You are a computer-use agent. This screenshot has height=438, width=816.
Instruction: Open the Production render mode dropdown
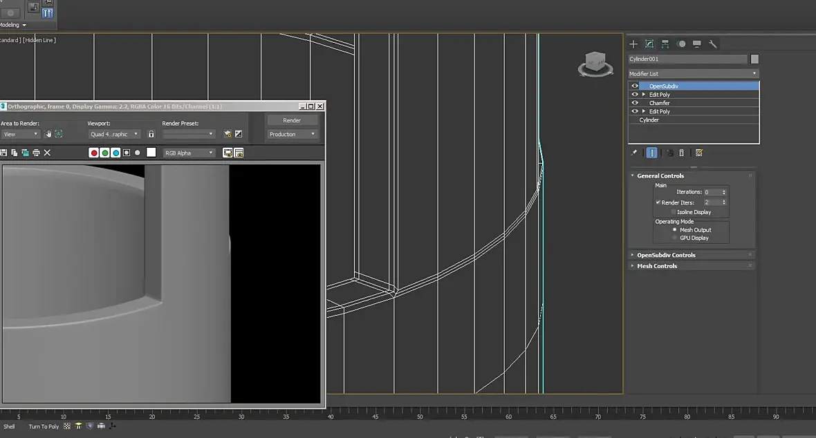click(x=292, y=134)
